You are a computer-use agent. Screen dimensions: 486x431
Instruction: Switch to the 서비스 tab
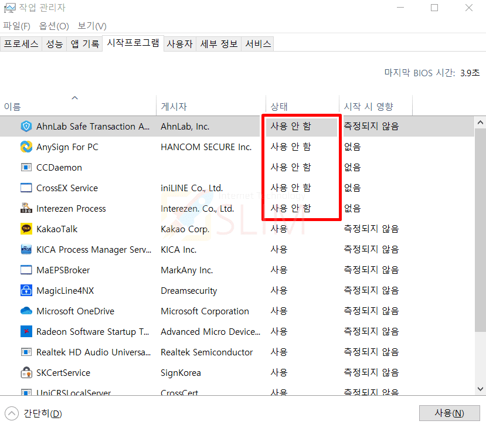258,44
